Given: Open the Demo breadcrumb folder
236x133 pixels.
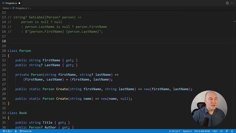Looking at the screenshot, I should [x=6, y=8].
